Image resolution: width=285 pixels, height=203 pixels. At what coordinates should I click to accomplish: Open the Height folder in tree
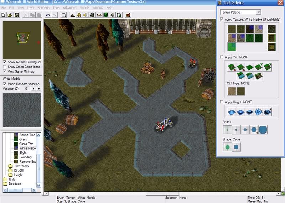18,175
